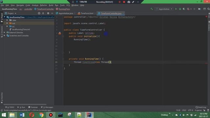Click the Stop process icon
Screen dimensions: 210x118
194,9
